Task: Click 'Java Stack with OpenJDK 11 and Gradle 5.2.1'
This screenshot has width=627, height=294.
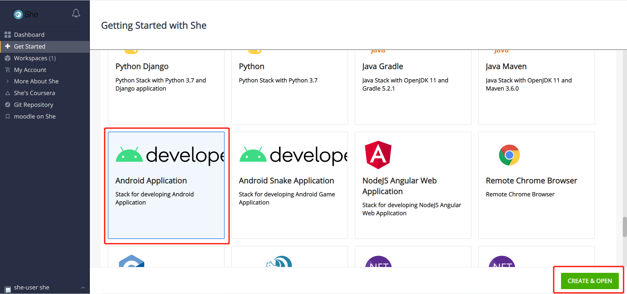Action: coord(405,84)
